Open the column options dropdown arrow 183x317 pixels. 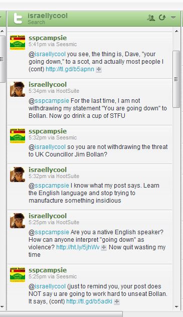[173, 18]
